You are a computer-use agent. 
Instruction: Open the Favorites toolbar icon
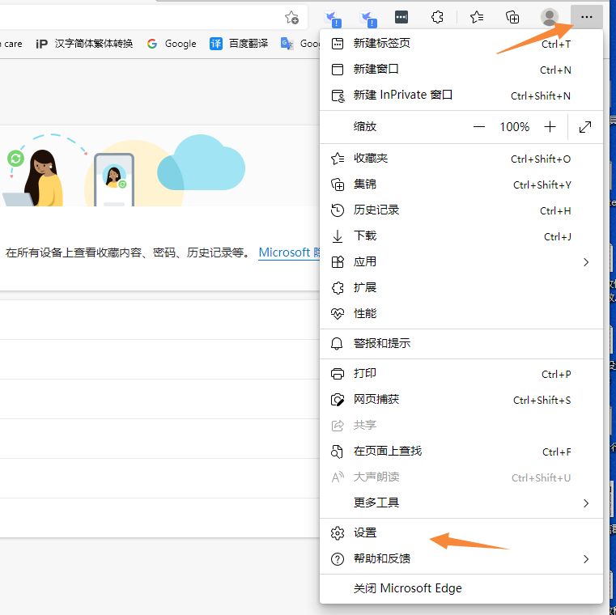pyautogui.click(x=477, y=17)
